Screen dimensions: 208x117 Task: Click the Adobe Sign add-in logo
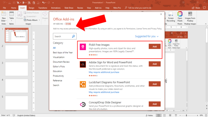(x=83, y=64)
